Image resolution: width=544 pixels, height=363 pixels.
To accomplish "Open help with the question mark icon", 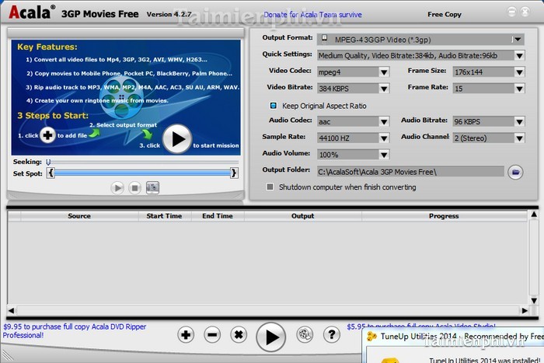I will click(x=332, y=334).
